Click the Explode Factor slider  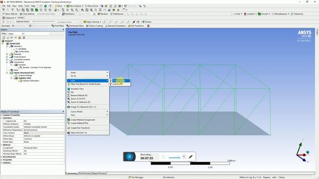[x=44, y=22]
